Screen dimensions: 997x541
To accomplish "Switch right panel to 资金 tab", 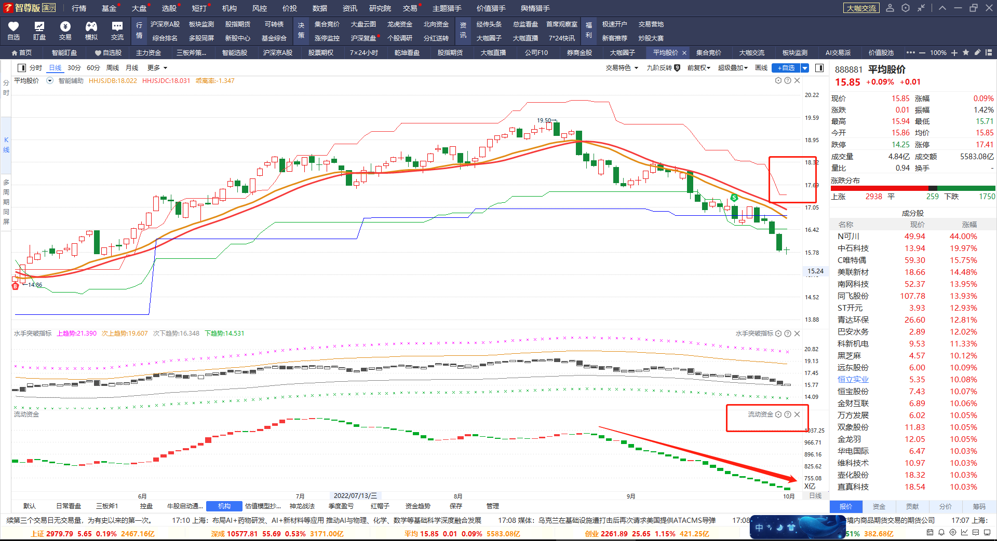I will [x=879, y=506].
